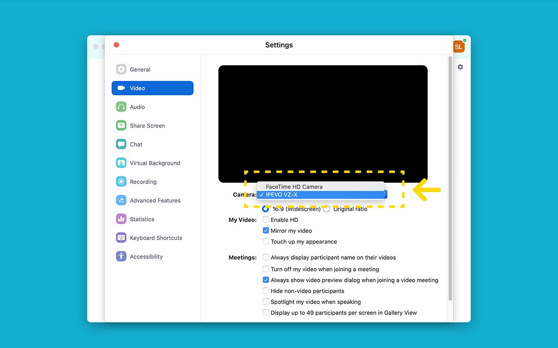
Task: Click the Settings window title text
Action: [279, 45]
